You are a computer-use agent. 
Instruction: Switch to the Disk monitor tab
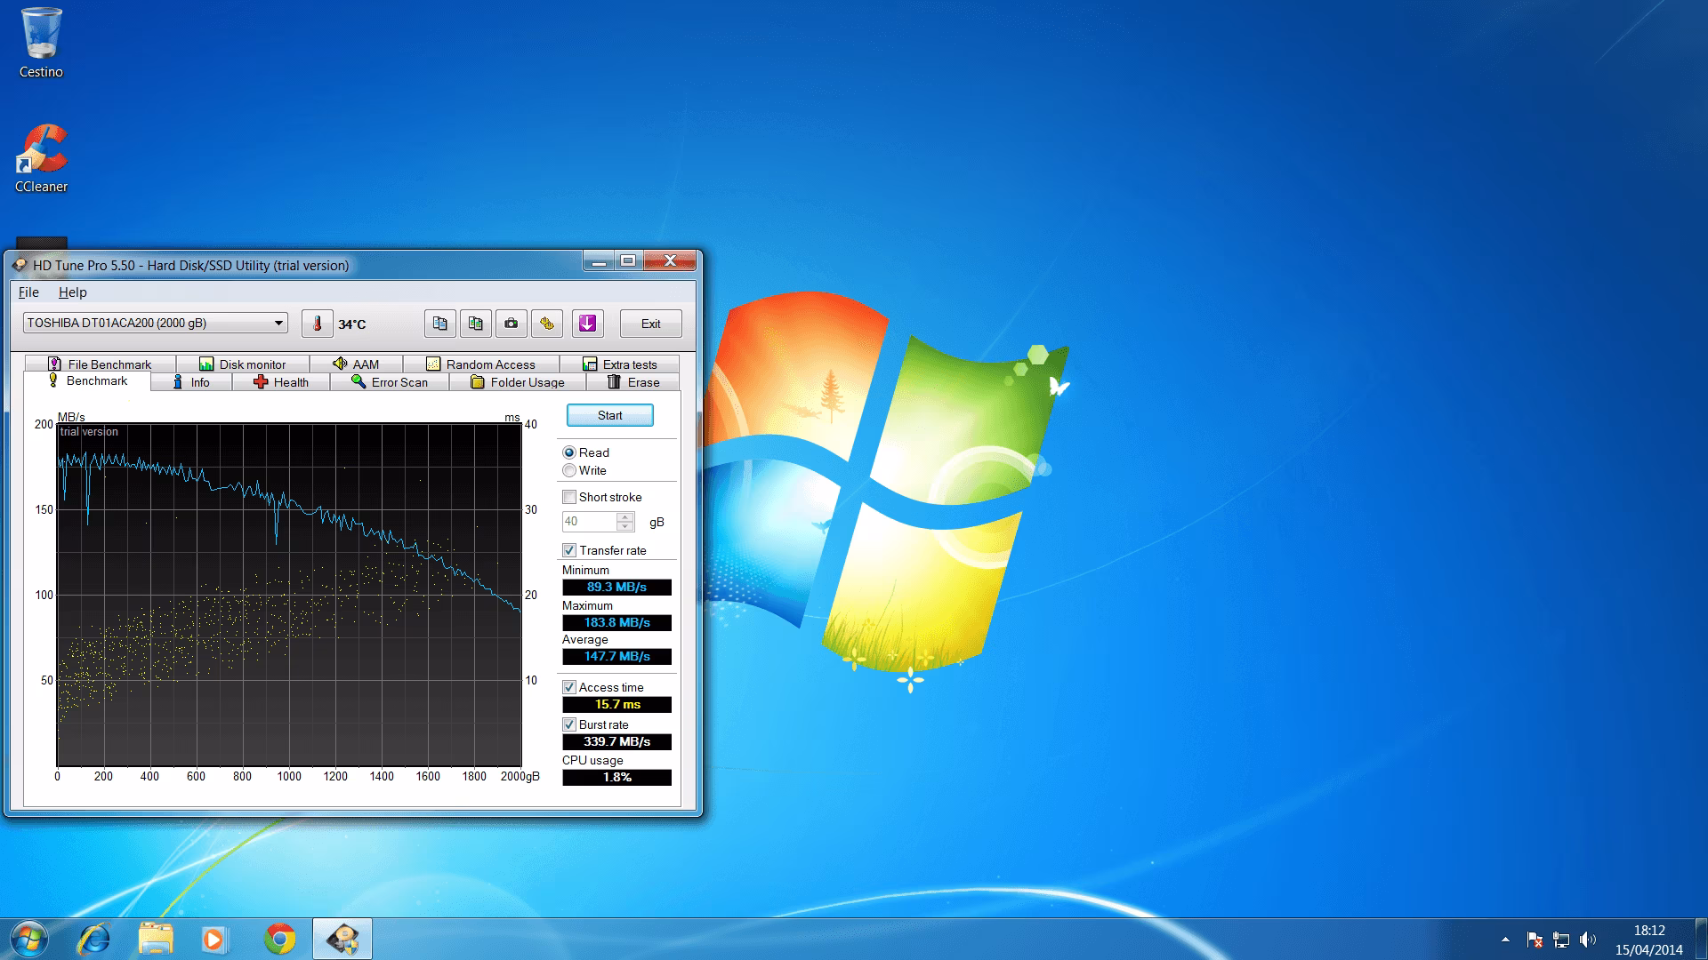(243, 364)
